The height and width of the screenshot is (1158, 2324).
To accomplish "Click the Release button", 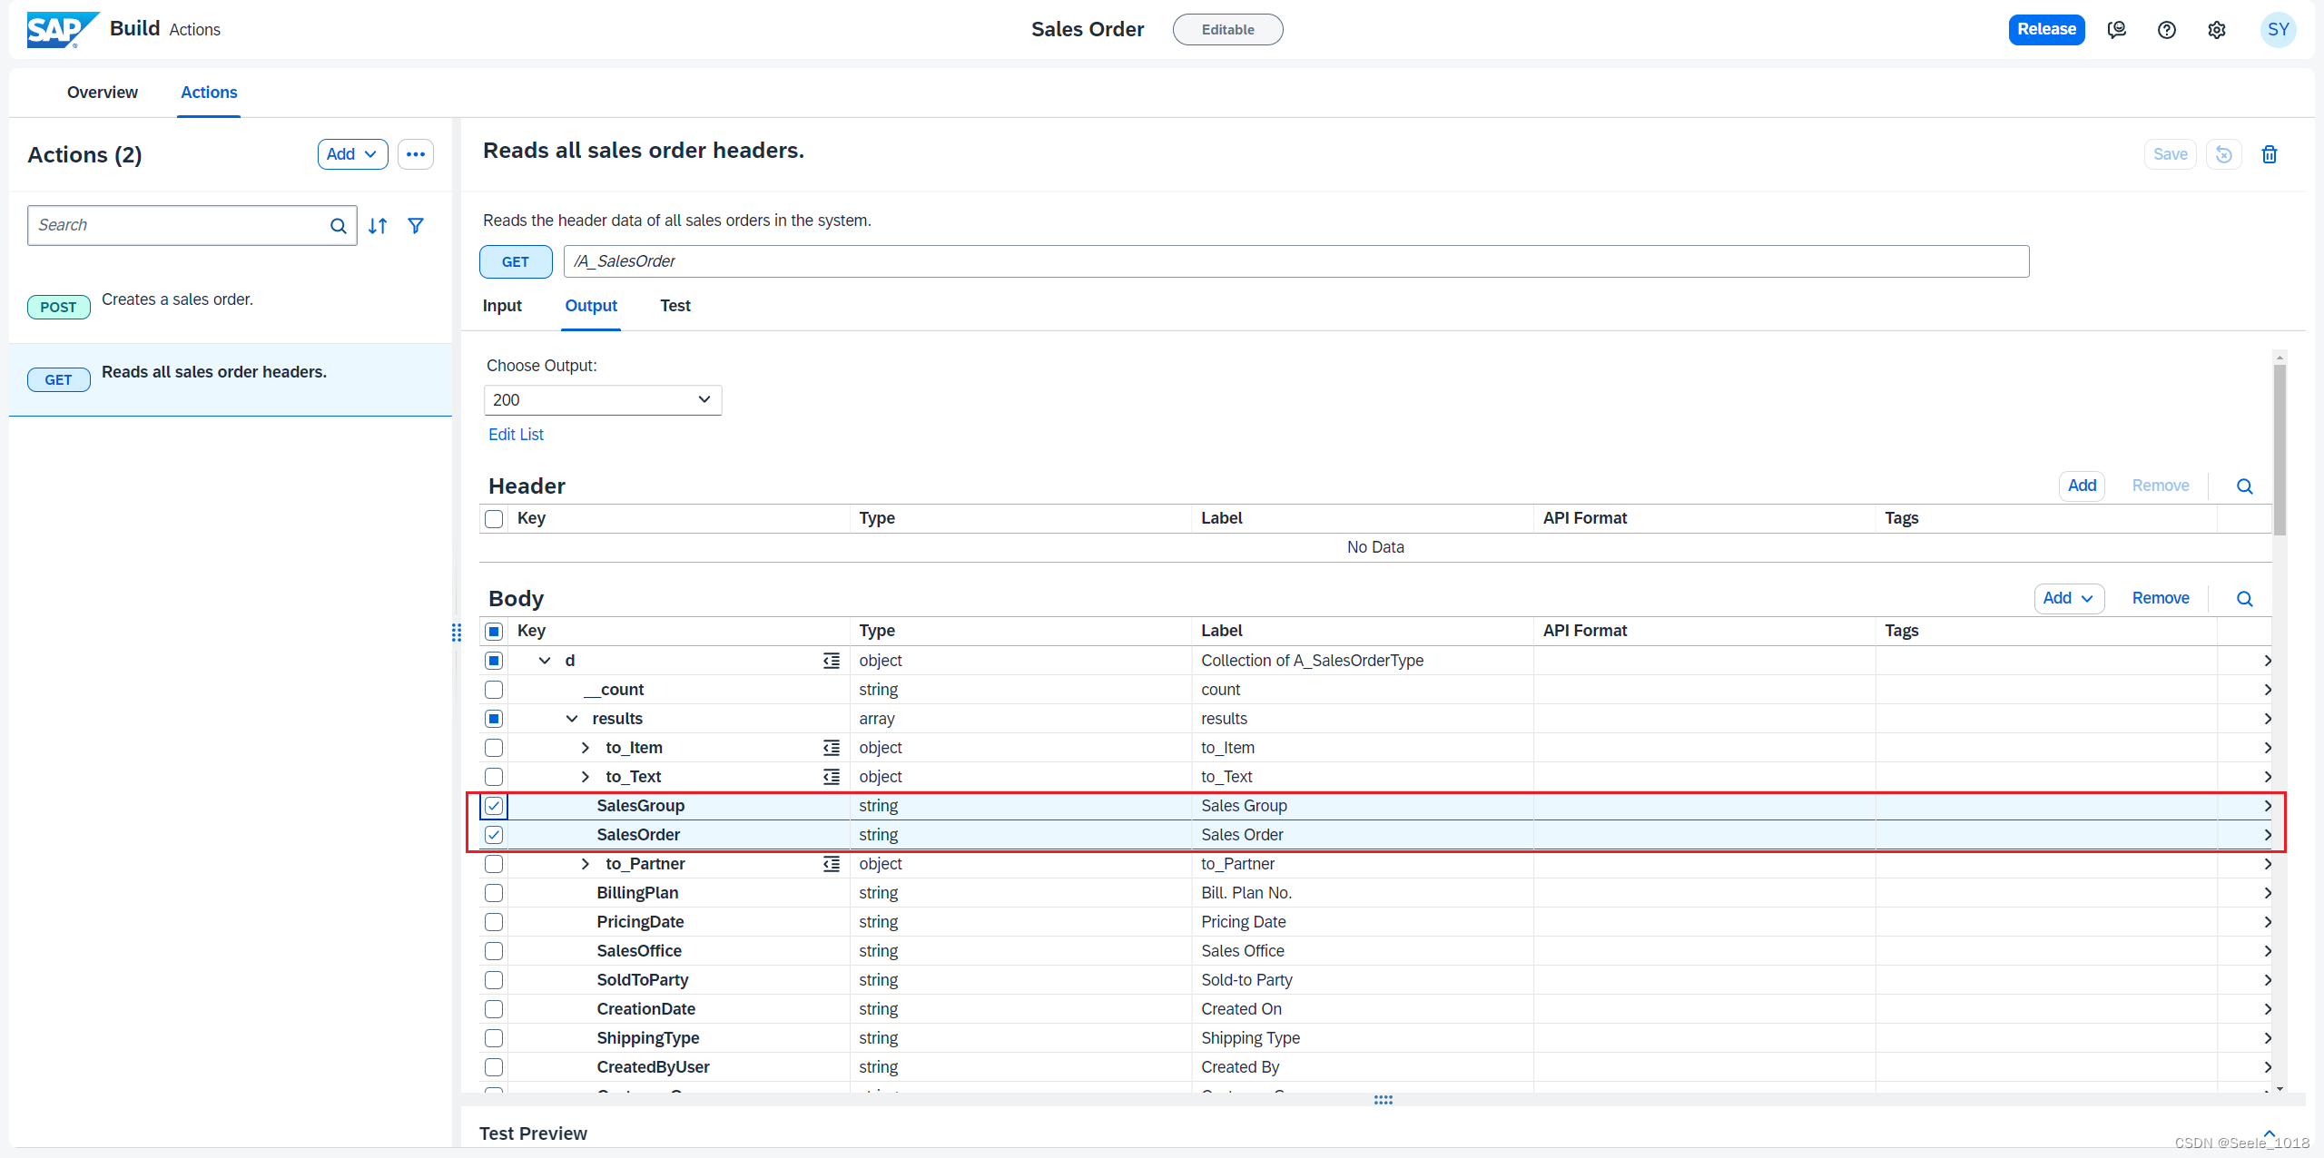I will tap(2046, 29).
